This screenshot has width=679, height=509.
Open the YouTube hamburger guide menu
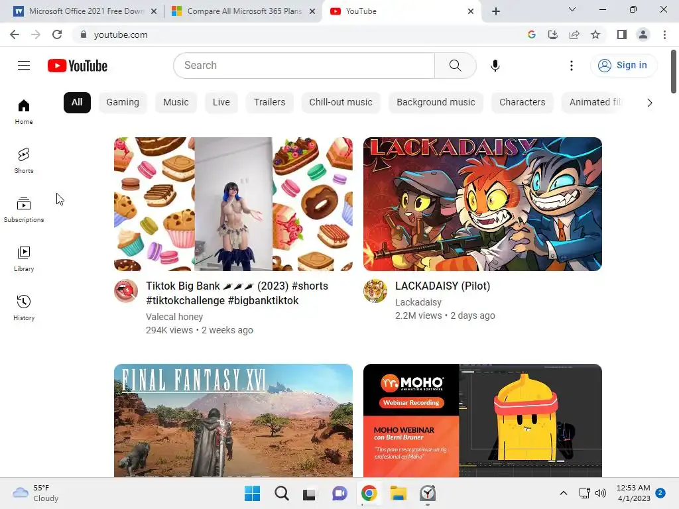tap(24, 66)
